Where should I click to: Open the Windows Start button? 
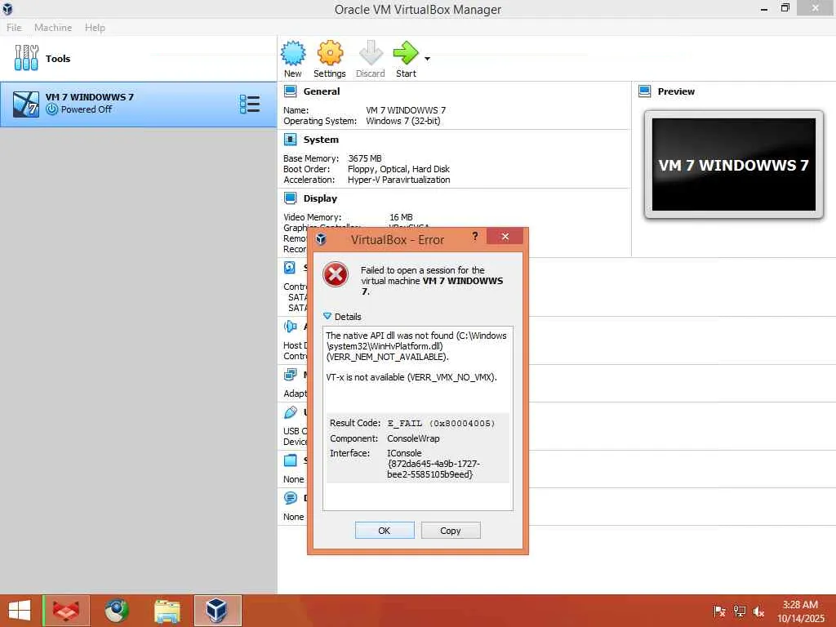tap(20, 611)
